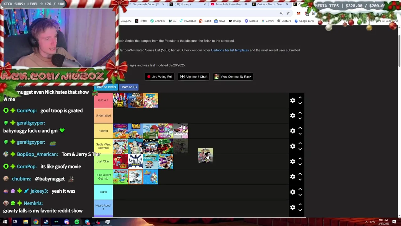This screenshot has height=226, width=401.
Task: Open settings gear for the Trash tier
Action: click(293, 192)
